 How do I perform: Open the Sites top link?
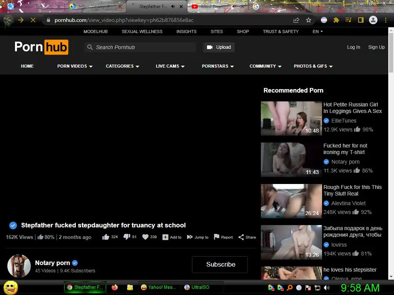[x=217, y=31]
